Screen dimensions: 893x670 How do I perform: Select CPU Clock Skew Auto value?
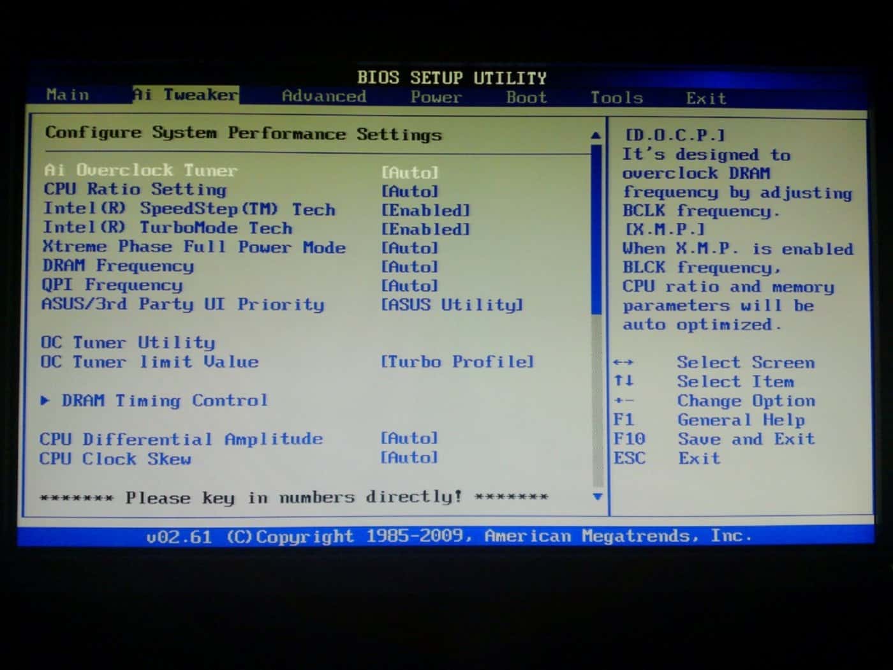tap(410, 458)
